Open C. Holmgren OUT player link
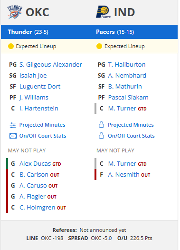180x250 pixels. point(42,208)
